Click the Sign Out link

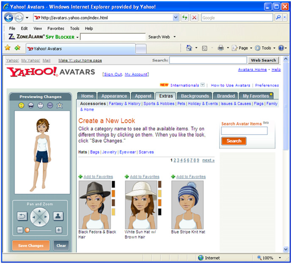point(113,74)
